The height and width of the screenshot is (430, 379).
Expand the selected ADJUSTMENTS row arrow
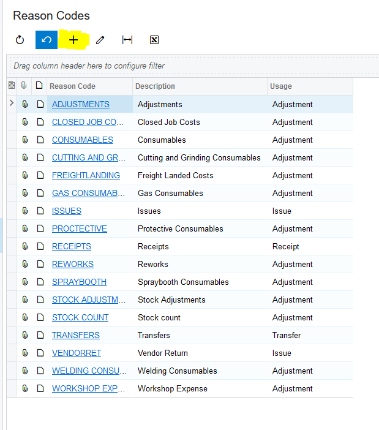pyautogui.click(x=11, y=104)
